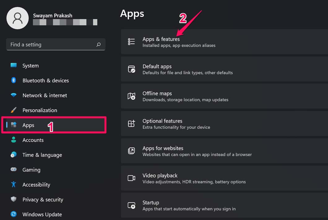Image resolution: width=328 pixels, height=220 pixels.
Task: Click the Windows Update refresh icon
Action: click(14, 214)
